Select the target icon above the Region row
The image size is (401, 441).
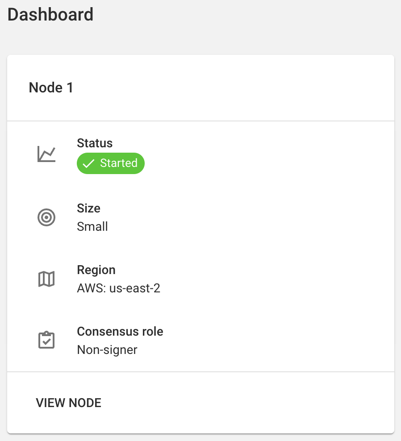pos(46,217)
